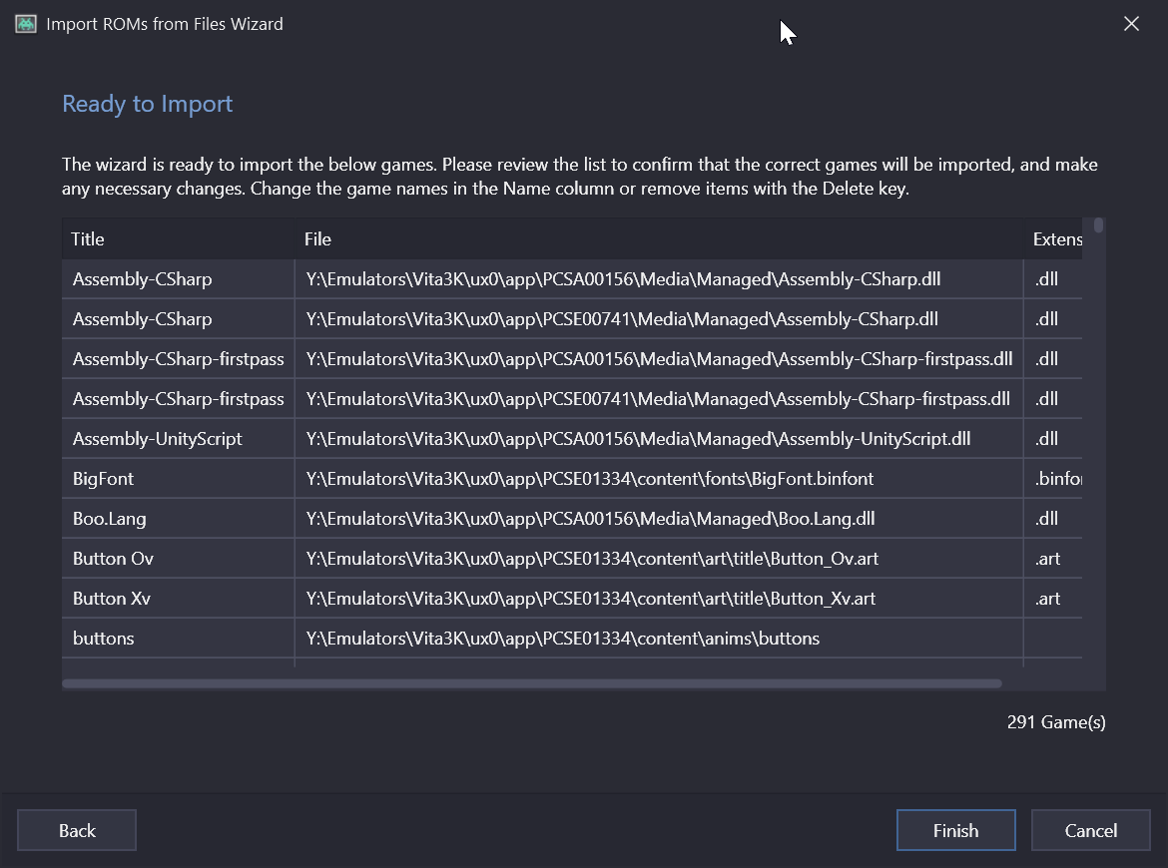Select the buttons row in the list

point(572,638)
